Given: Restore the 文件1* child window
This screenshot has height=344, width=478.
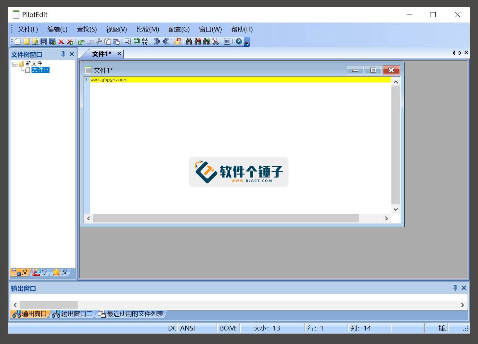Looking at the screenshot, I should pos(373,70).
